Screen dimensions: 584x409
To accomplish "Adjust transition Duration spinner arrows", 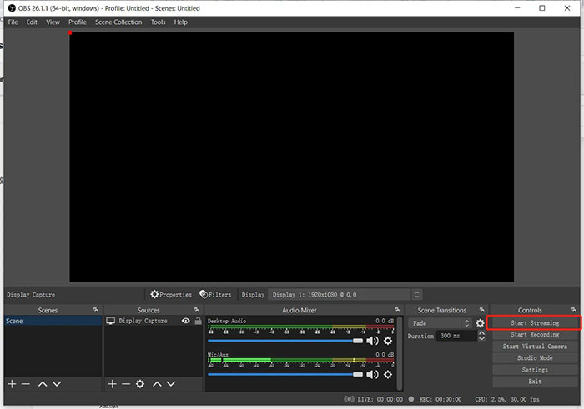I will pyautogui.click(x=481, y=336).
